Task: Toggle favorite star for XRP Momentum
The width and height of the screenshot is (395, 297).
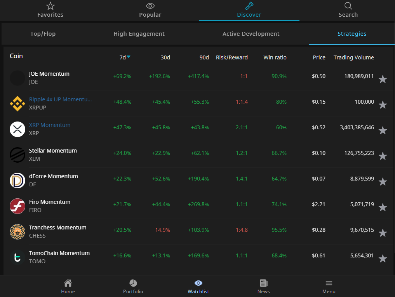Action: click(x=383, y=130)
